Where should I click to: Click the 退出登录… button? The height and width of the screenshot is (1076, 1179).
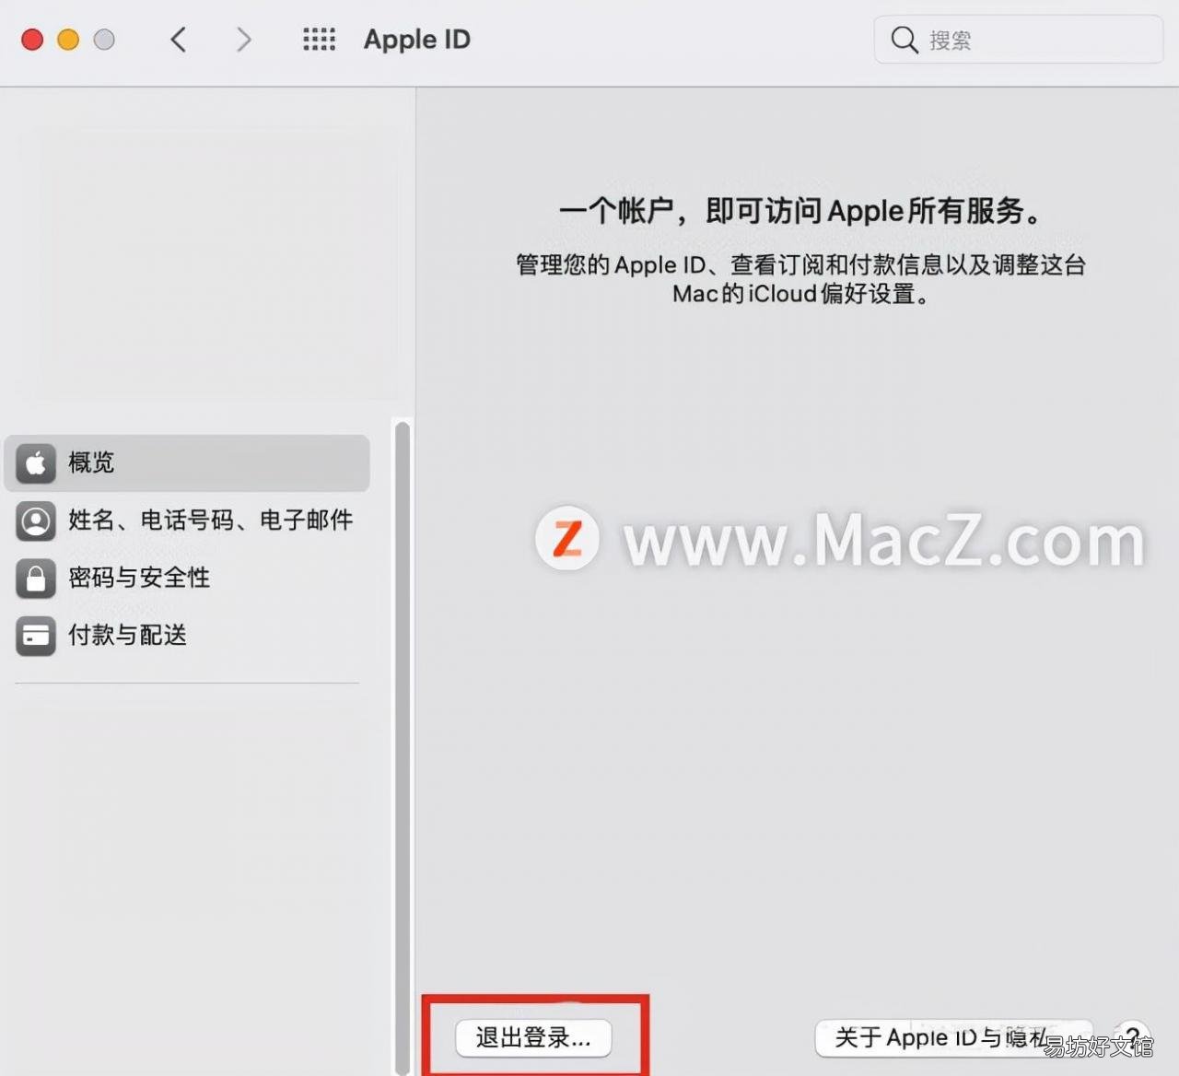coord(533,1038)
